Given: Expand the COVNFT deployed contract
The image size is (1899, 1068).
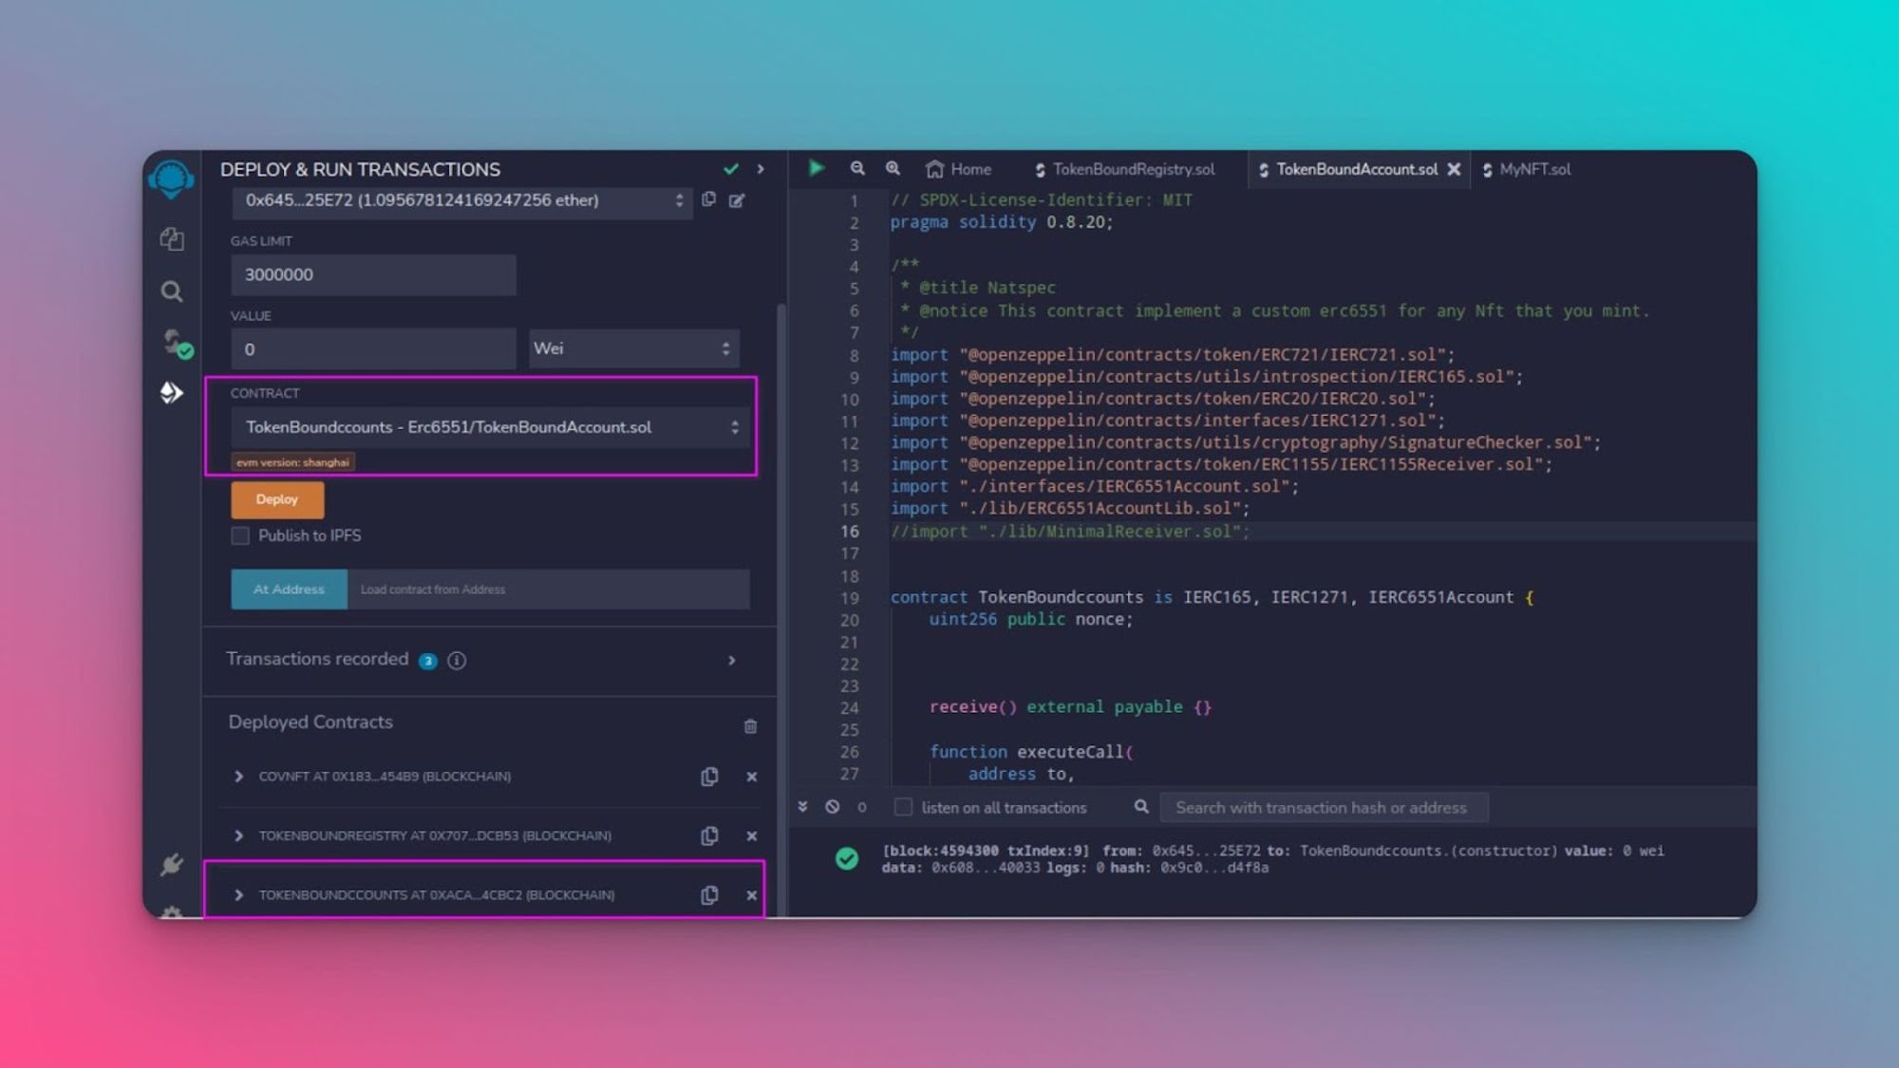Looking at the screenshot, I should click(238, 777).
